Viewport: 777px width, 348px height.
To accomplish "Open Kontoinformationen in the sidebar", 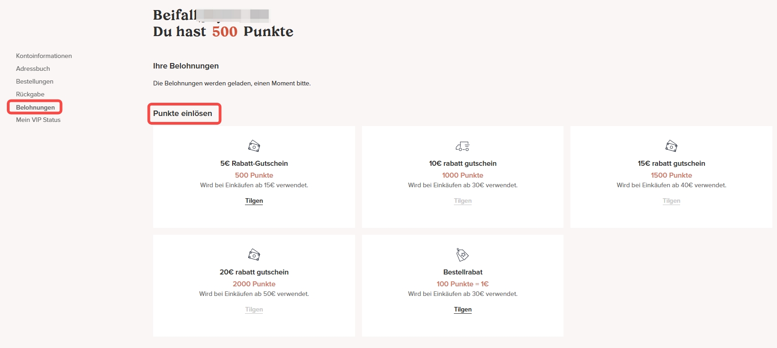I will tap(44, 56).
